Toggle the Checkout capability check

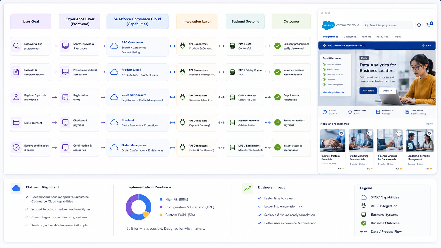[324, 79]
